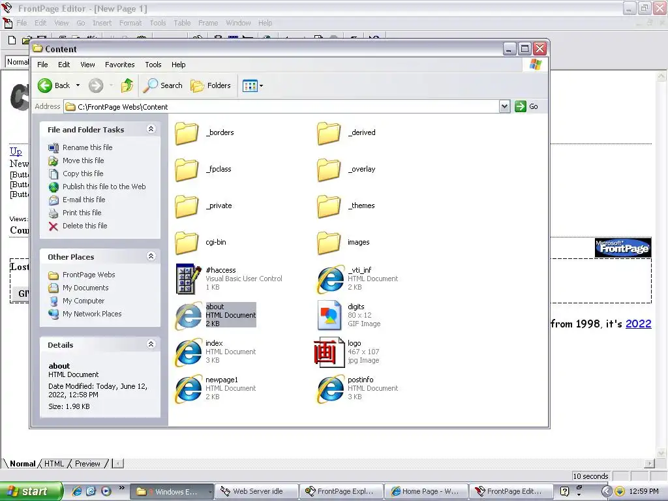Click the grey Forward arrow button
This screenshot has width=668, height=501.
(96, 85)
